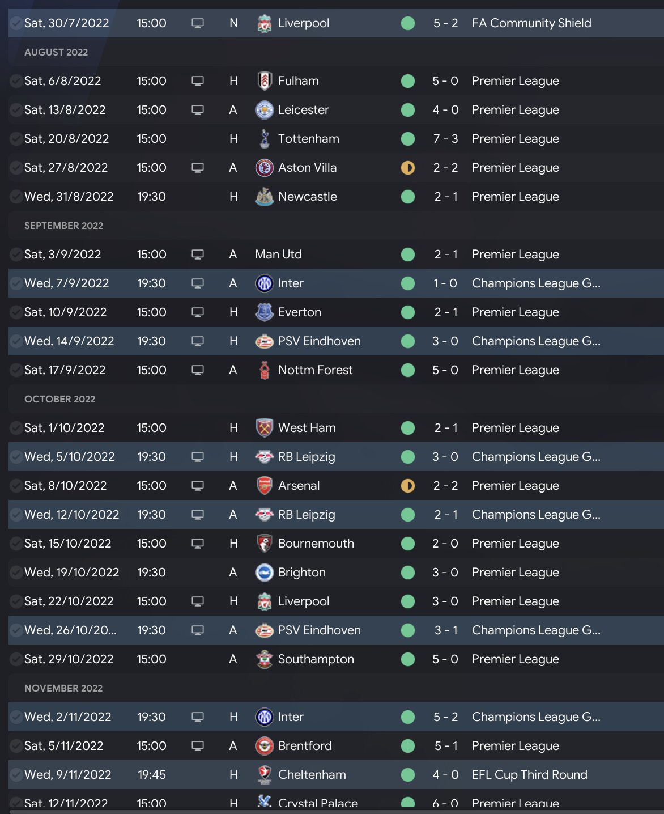Click the Arsenal club badge
This screenshot has height=814, width=664.
264,486
